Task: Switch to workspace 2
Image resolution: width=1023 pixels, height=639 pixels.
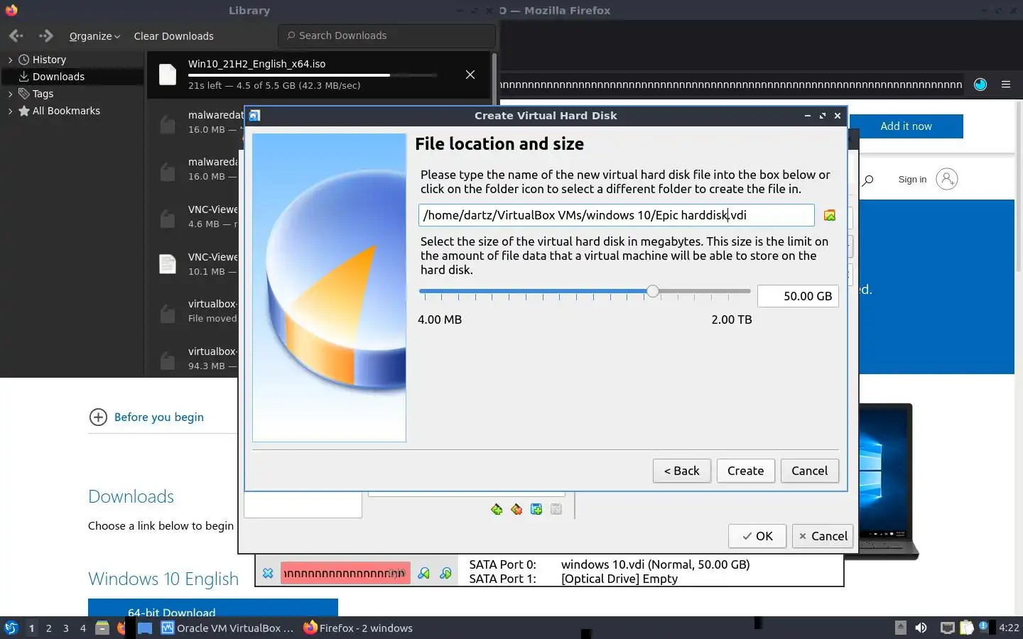Action: point(48,628)
